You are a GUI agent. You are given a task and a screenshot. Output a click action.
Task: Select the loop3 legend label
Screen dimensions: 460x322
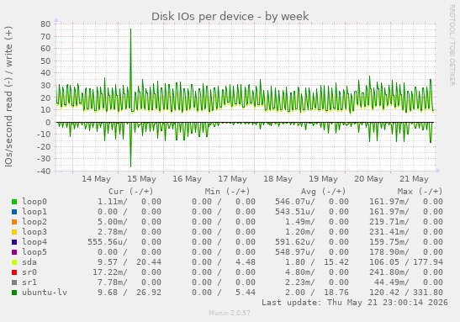[x=34, y=232]
